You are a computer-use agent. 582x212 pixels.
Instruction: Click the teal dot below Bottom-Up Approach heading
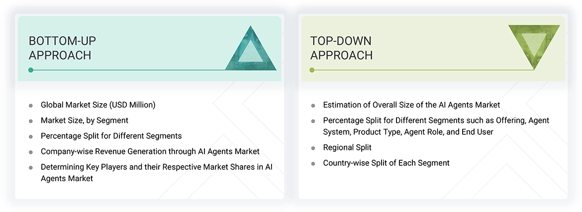[31, 70]
